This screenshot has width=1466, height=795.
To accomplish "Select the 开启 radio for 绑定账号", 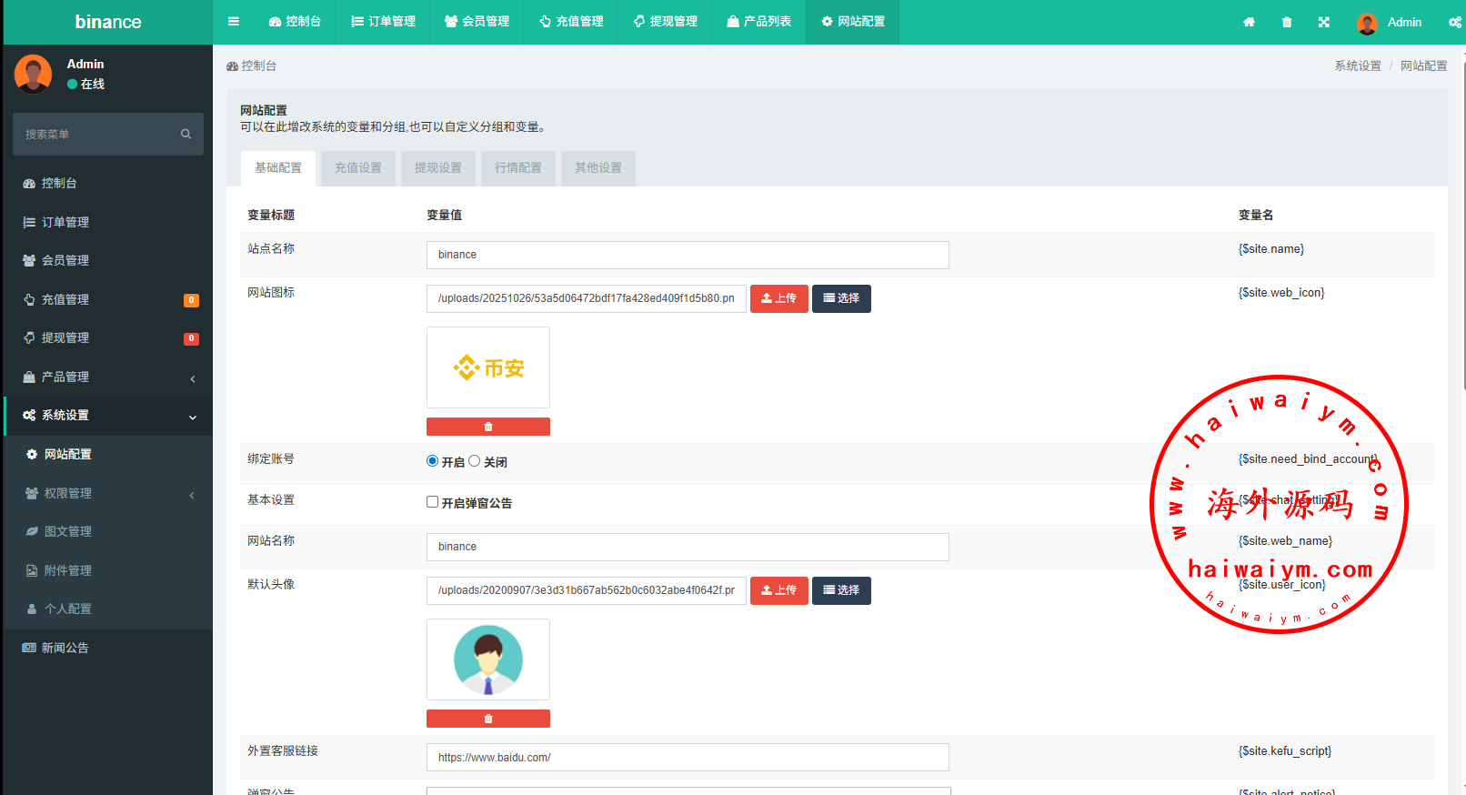I will coord(433,461).
